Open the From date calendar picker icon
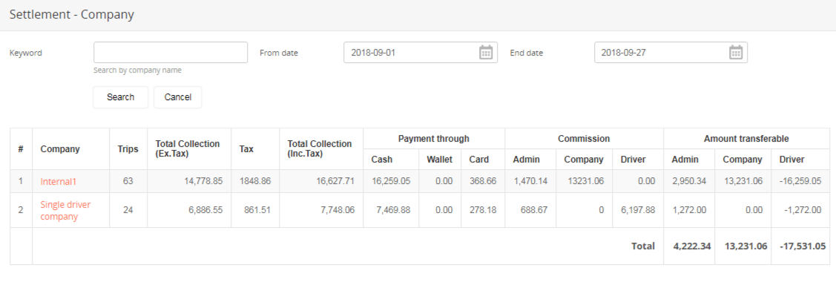 [485, 52]
